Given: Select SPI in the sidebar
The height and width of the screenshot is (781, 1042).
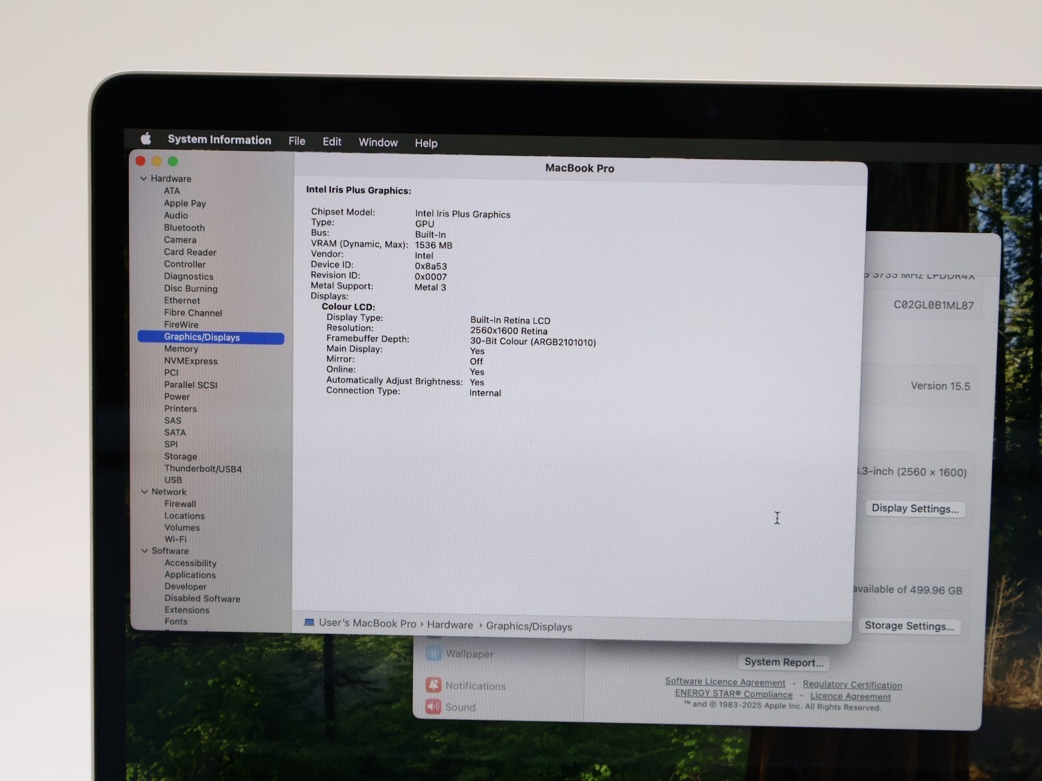Looking at the screenshot, I should coord(171,444).
